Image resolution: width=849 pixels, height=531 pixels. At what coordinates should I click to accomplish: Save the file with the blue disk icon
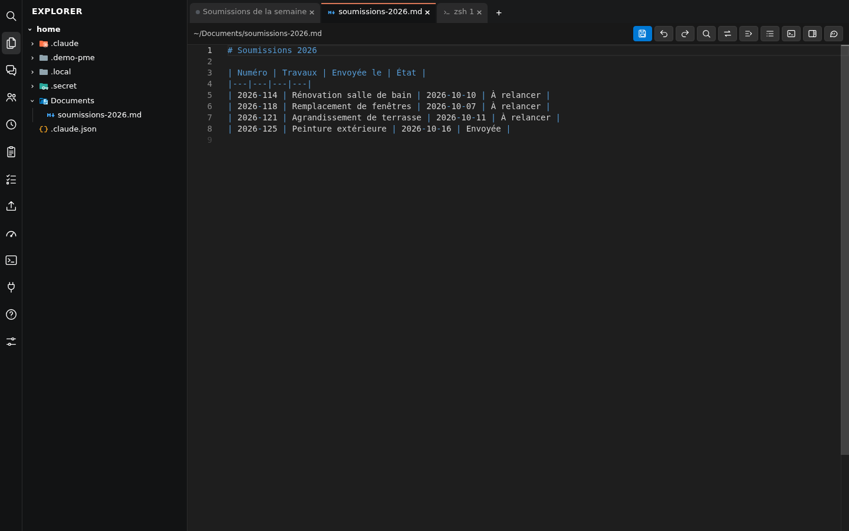tap(643, 34)
